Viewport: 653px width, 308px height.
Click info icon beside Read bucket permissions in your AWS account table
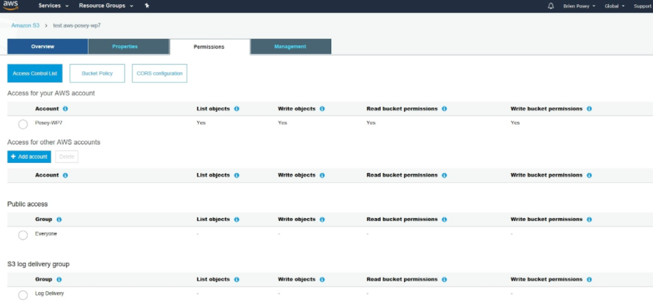tap(444, 109)
